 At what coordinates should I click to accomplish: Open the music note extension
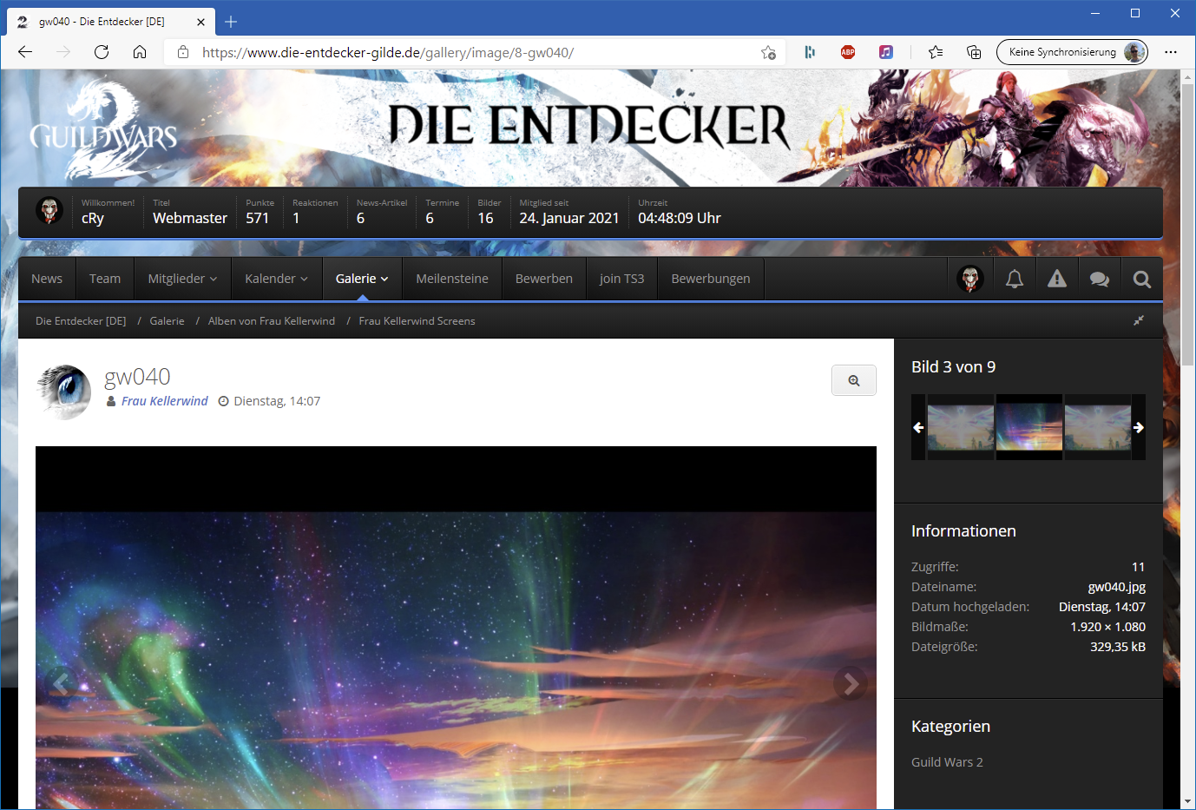(x=885, y=52)
